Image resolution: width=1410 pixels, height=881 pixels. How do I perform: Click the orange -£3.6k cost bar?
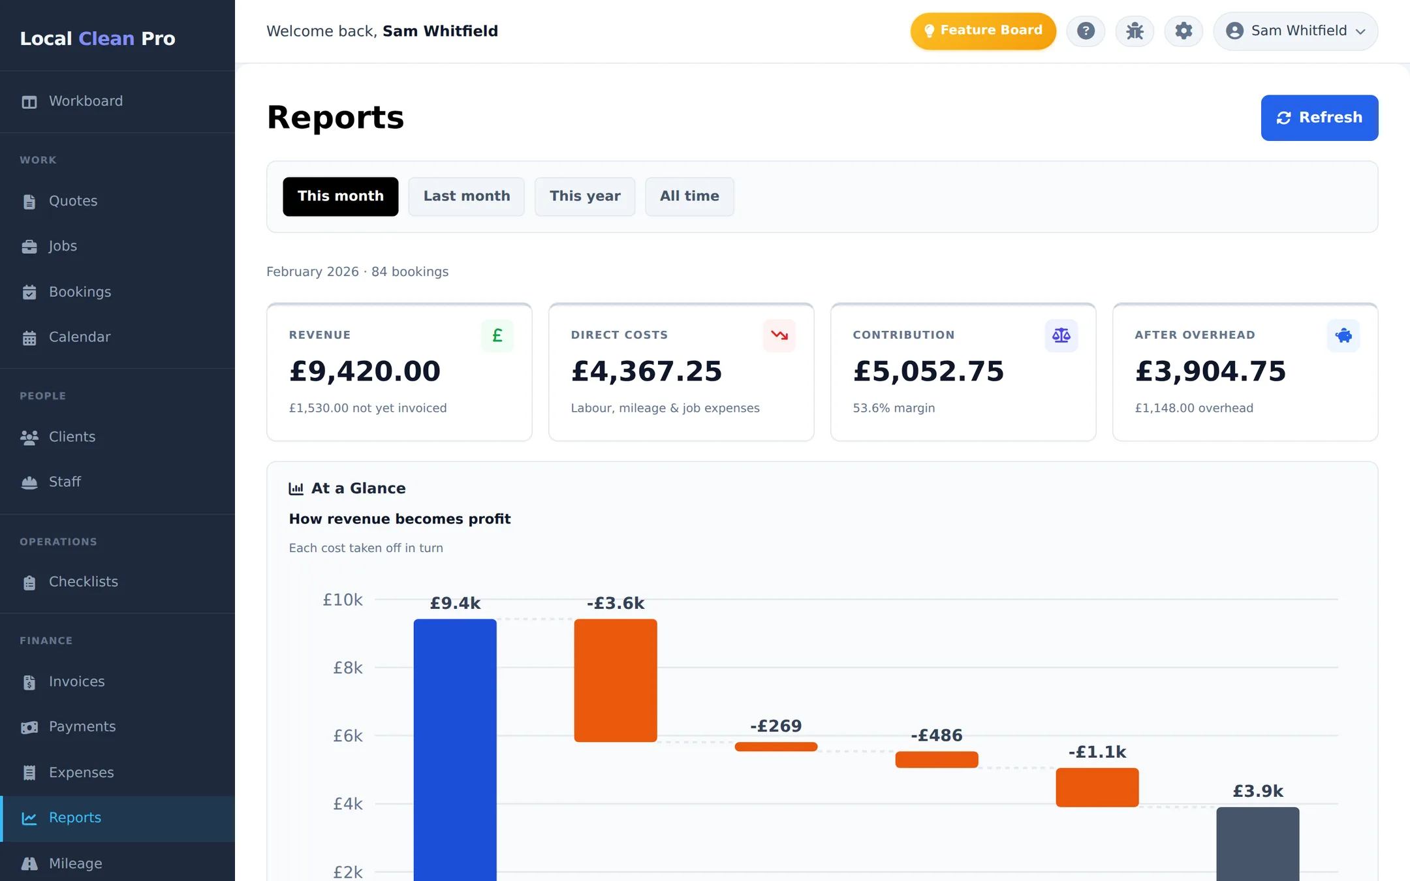[x=616, y=681]
